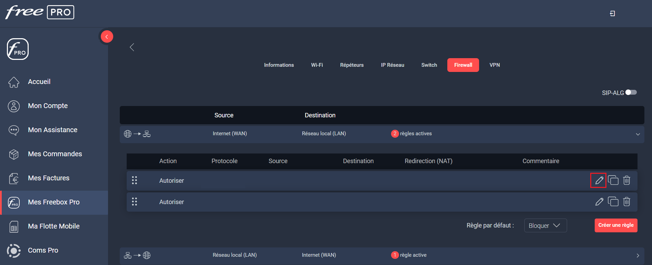Image resolution: width=652 pixels, height=265 pixels.
Task: Click the Redirection (NAT) column header
Action: pos(428,161)
